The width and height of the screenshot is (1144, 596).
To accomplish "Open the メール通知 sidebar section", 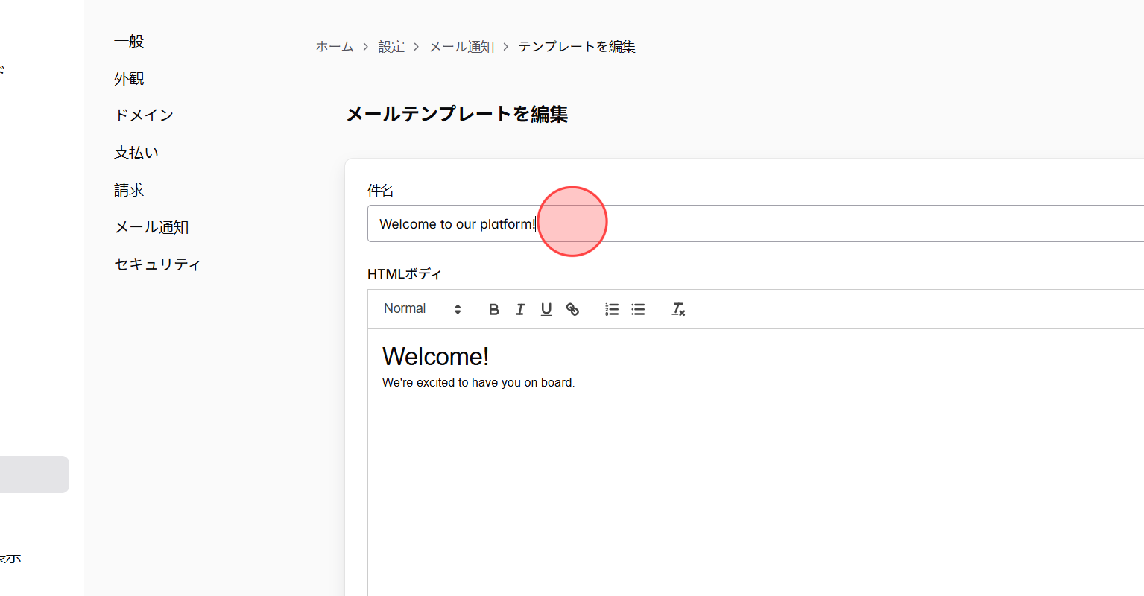I will pyautogui.click(x=151, y=226).
